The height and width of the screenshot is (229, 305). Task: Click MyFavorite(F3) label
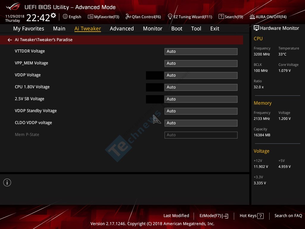click(x=107, y=17)
